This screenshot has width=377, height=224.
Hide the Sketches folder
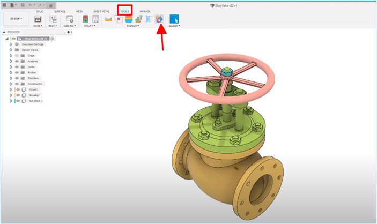point(17,78)
